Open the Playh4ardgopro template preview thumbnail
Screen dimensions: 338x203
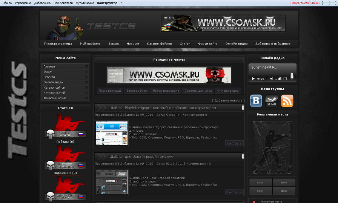click(x=112, y=133)
